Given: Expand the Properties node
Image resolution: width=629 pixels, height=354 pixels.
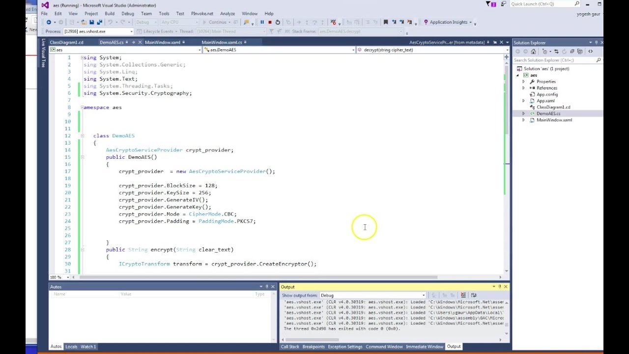Looking at the screenshot, I should [523, 82].
